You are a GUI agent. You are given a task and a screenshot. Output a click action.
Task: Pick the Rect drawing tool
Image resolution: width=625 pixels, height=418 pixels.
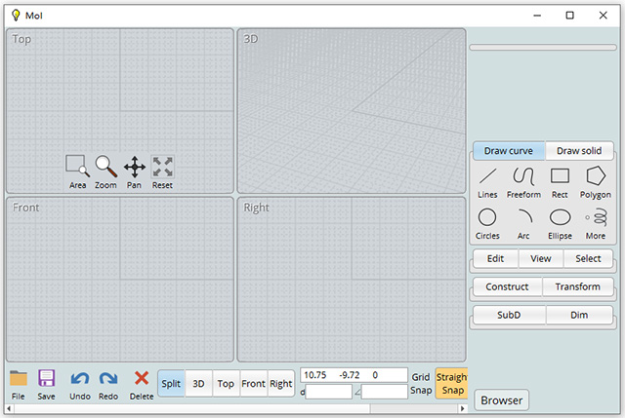pyautogui.click(x=560, y=180)
